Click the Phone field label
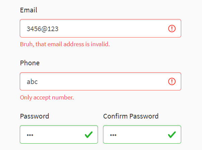202x150 pixels. tap(30, 63)
